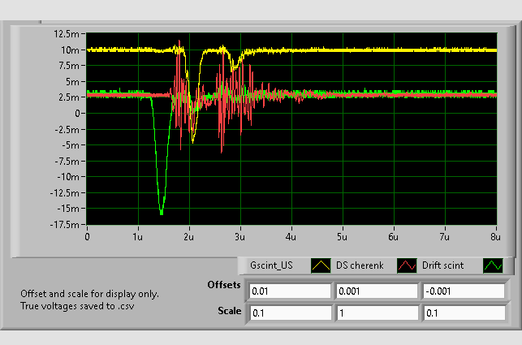Image resolution: width=522 pixels, height=345 pixels.
Task: Click the Drift scint scale field
Action: (x=463, y=313)
